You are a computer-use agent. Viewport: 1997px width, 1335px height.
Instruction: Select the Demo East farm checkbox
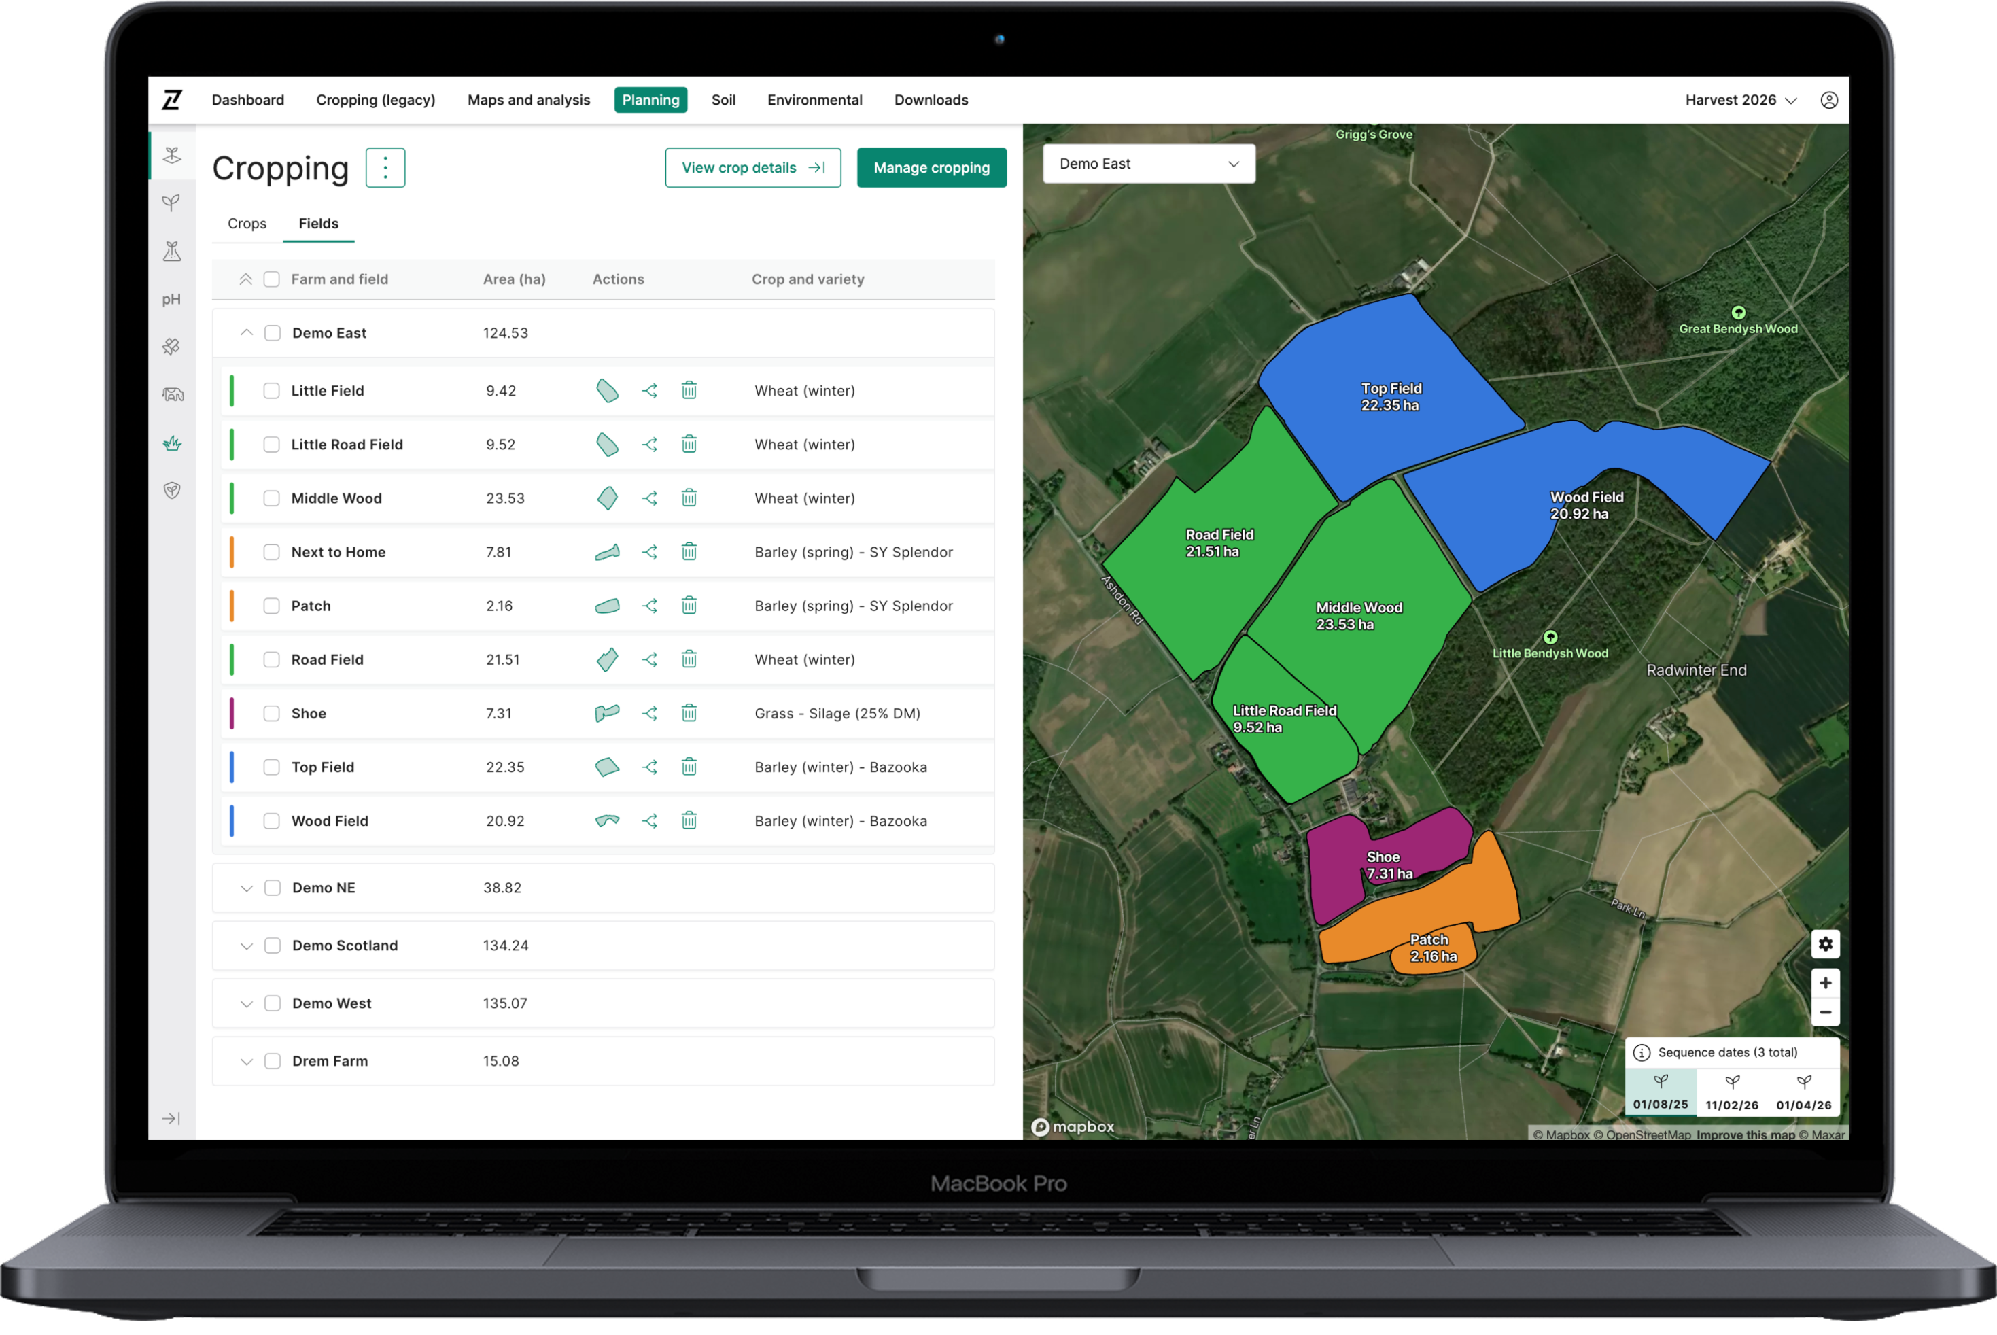click(273, 333)
